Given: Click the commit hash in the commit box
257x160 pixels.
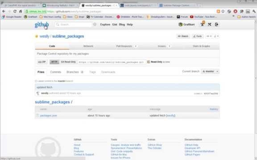Looking at the screenshot, I should (x=211, y=93).
